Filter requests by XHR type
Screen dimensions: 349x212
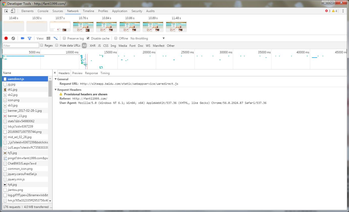pos(92,46)
